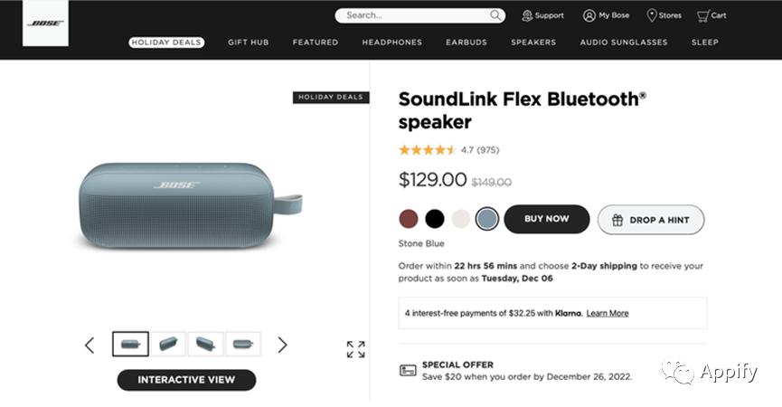Open Klarna Learn More link
This screenshot has height=407, width=782.
pyautogui.click(x=607, y=313)
